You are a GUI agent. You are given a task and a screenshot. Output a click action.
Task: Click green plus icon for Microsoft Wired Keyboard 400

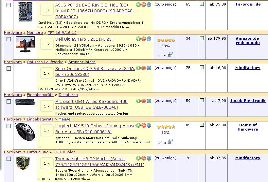138,101
